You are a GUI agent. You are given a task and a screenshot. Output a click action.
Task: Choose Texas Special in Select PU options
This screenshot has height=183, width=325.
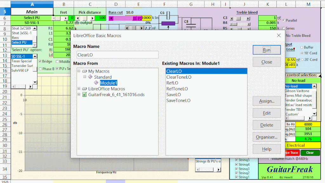click(22, 61)
